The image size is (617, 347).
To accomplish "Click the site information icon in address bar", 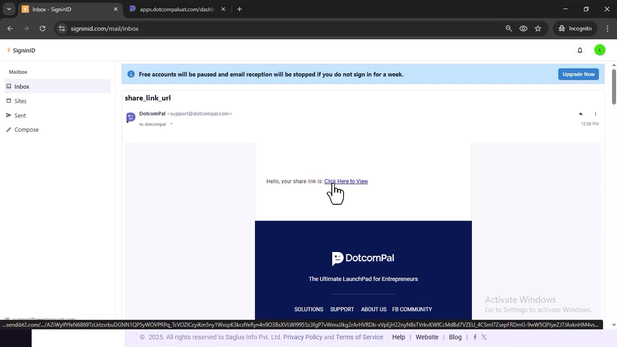I will coord(62,29).
